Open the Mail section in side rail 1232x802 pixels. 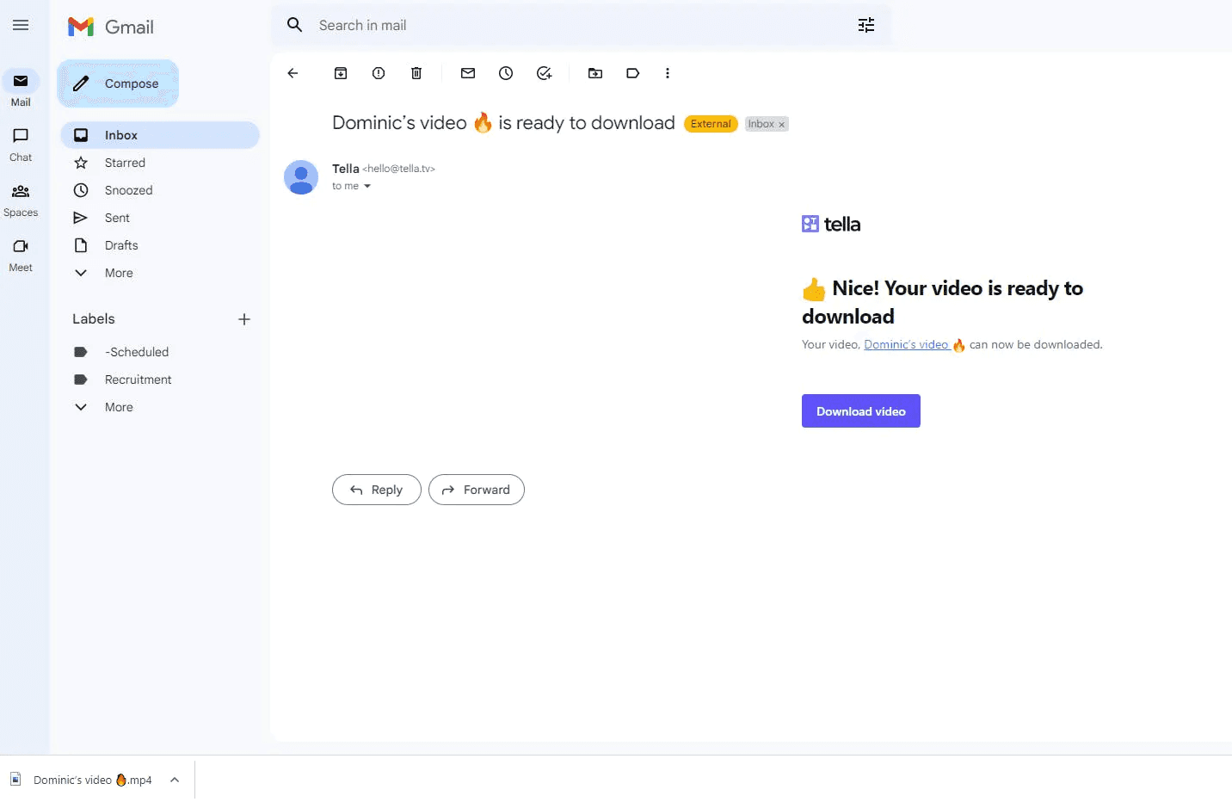coord(21,89)
